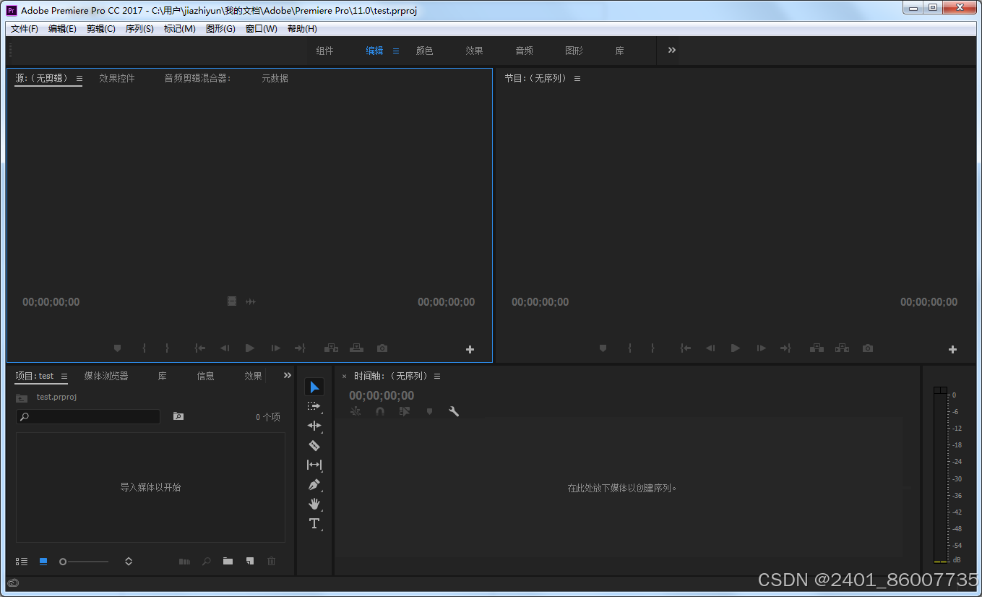This screenshot has height=597, width=982.
Task: Click the New Item icon in Project panel
Action: [x=250, y=561]
